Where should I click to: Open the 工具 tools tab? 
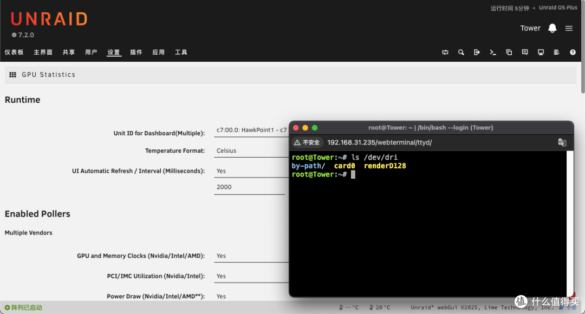coord(181,52)
